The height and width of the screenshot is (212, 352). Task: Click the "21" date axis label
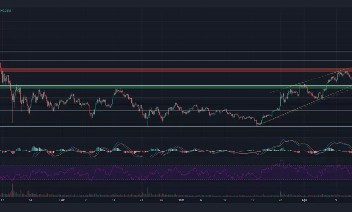tap(141, 200)
